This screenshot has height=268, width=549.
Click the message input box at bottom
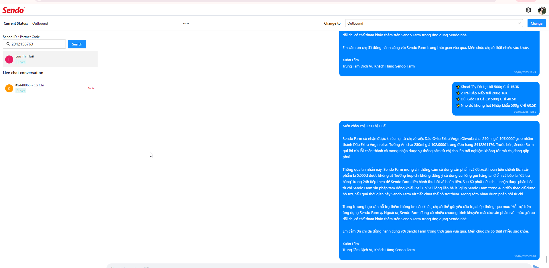coord(319,266)
